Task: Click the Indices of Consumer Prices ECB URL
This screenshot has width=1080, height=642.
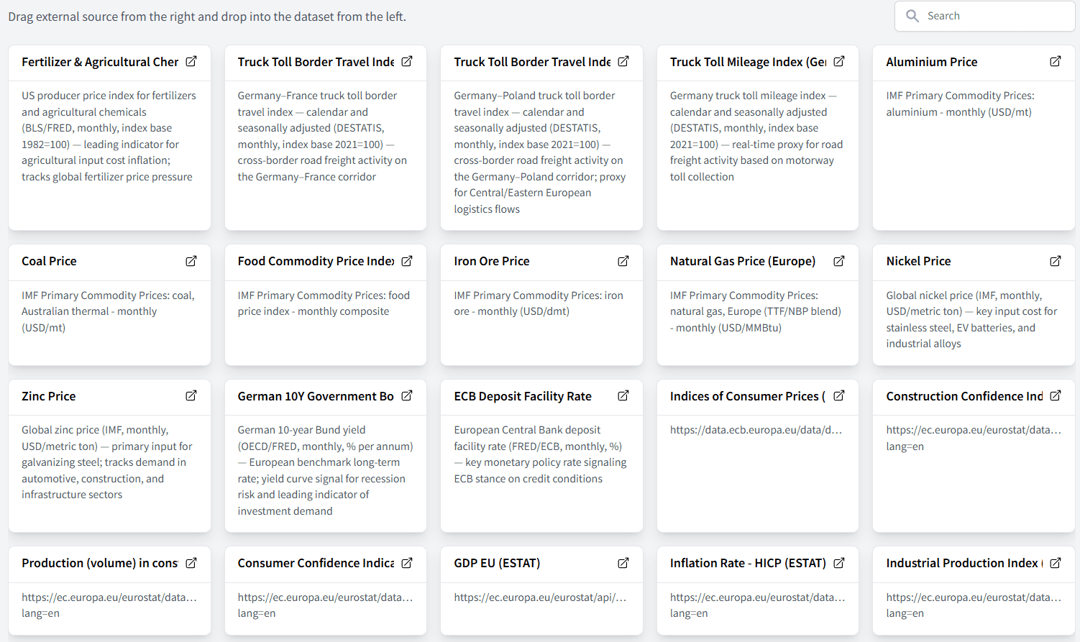Action: pyautogui.click(x=756, y=430)
